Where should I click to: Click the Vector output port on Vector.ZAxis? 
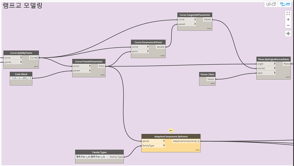pos(211,79)
